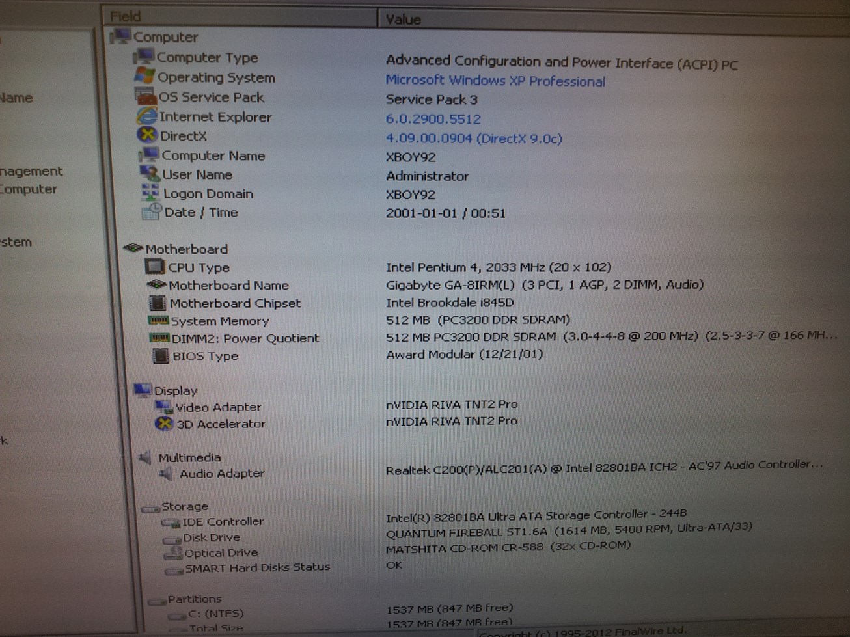Image resolution: width=850 pixels, height=637 pixels.
Task: Click the Operating System Windows flag icon
Action: pos(144,76)
